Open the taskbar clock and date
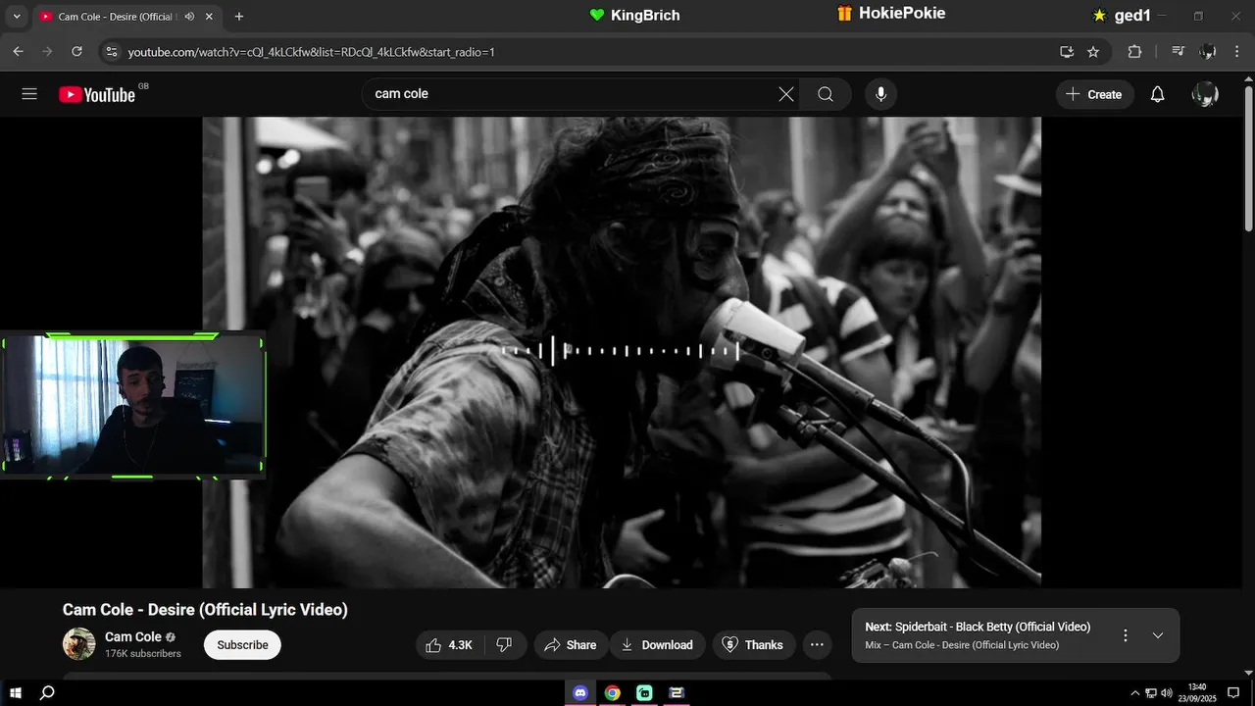Screen dimensions: 1255x706 click(x=1196, y=692)
